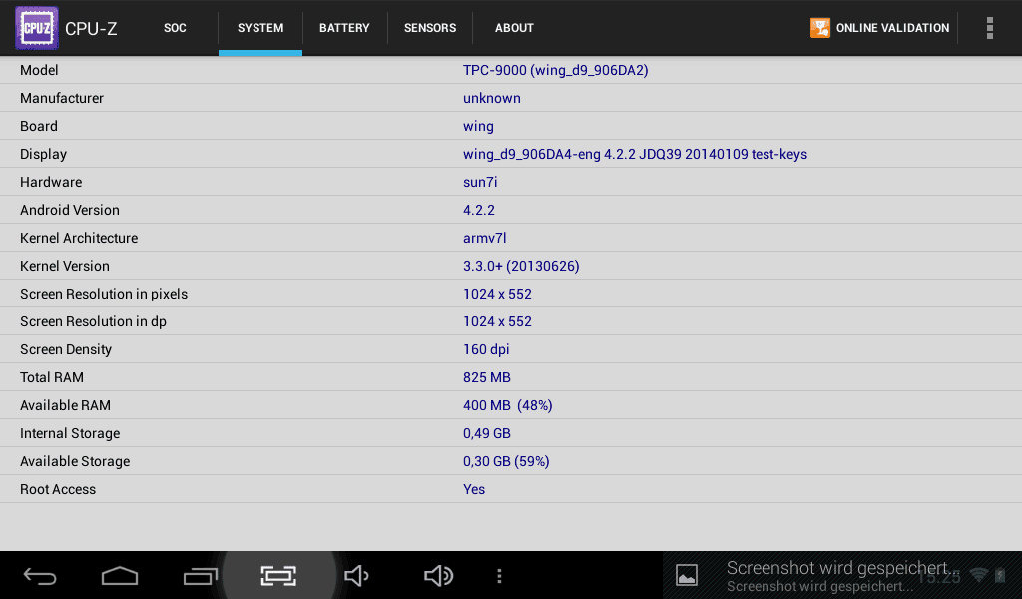The width and height of the screenshot is (1022, 599).
Task: Select the Display build string 'wing_d9_906DA4-eng 4.2.2 JDQ39'
Action: (572, 154)
